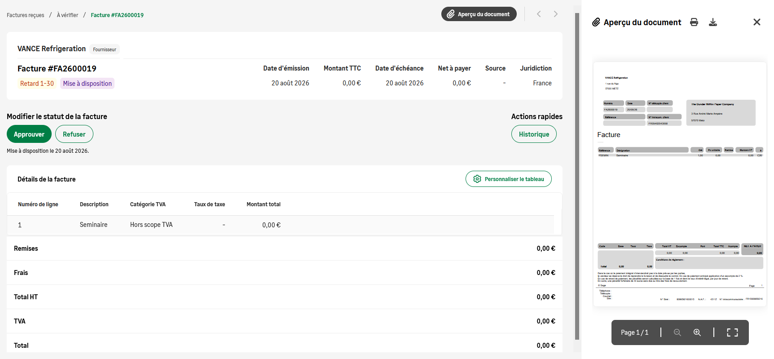Click the Numéro de ligne column header
The height and width of the screenshot is (359, 774).
pyautogui.click(x=38, y=204)
